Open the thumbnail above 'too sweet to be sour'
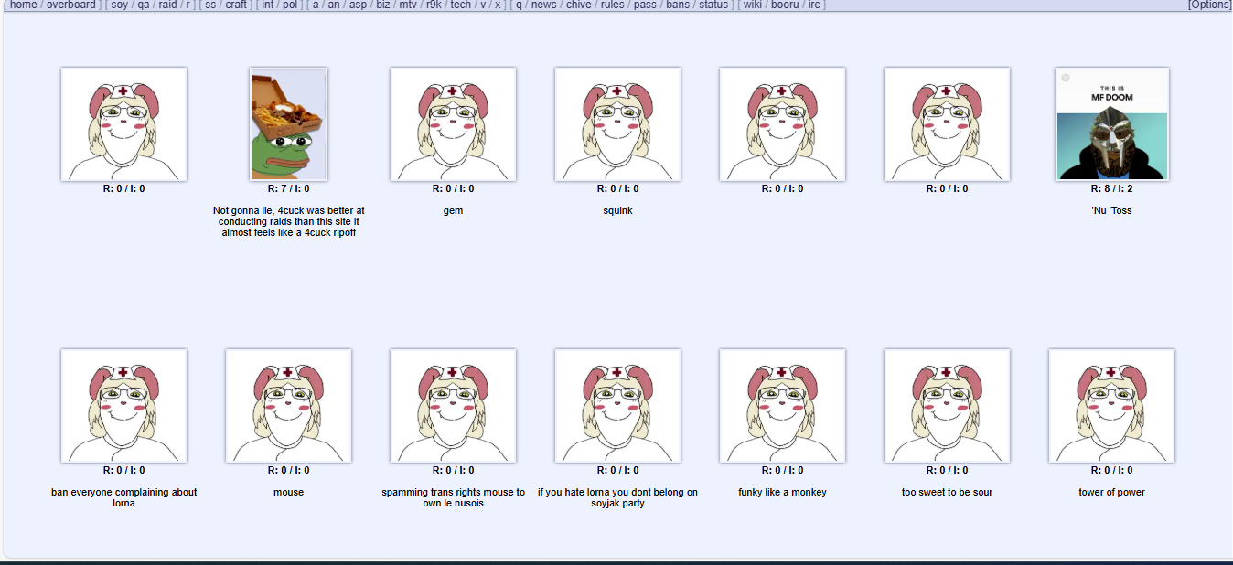 [947, 405]
